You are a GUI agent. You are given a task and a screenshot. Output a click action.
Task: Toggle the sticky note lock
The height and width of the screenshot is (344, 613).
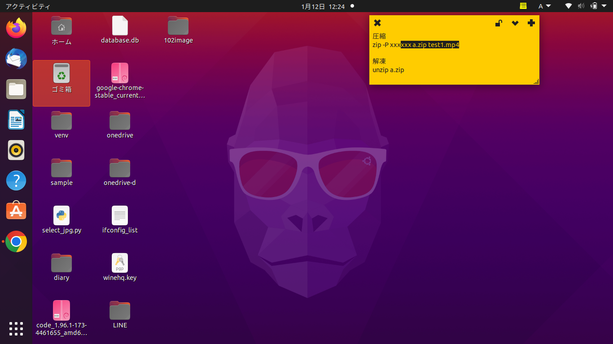tap(499, 23)
